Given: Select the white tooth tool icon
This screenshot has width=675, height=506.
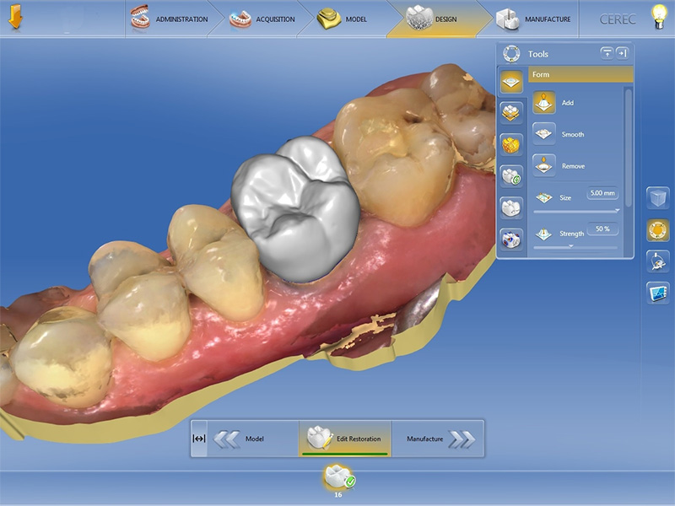Looking at the screenshot, I should coord(511,207).
